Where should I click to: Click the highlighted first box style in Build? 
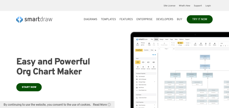tap(138, 62)
